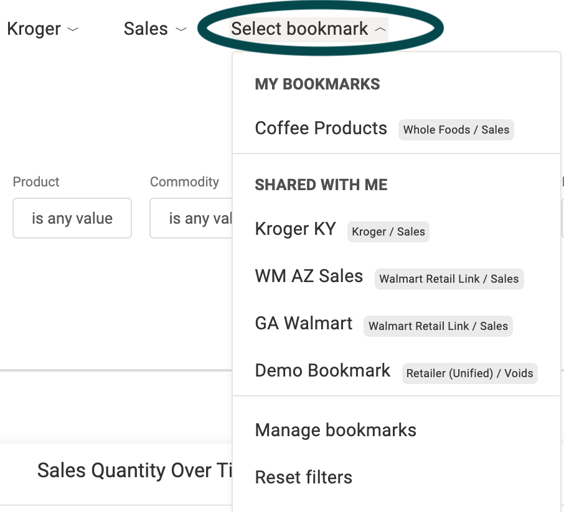Click the Kroger / Sales tag

(x=388, y=232)
